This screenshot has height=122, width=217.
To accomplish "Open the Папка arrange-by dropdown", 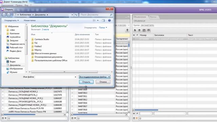I will click(103, 27).
